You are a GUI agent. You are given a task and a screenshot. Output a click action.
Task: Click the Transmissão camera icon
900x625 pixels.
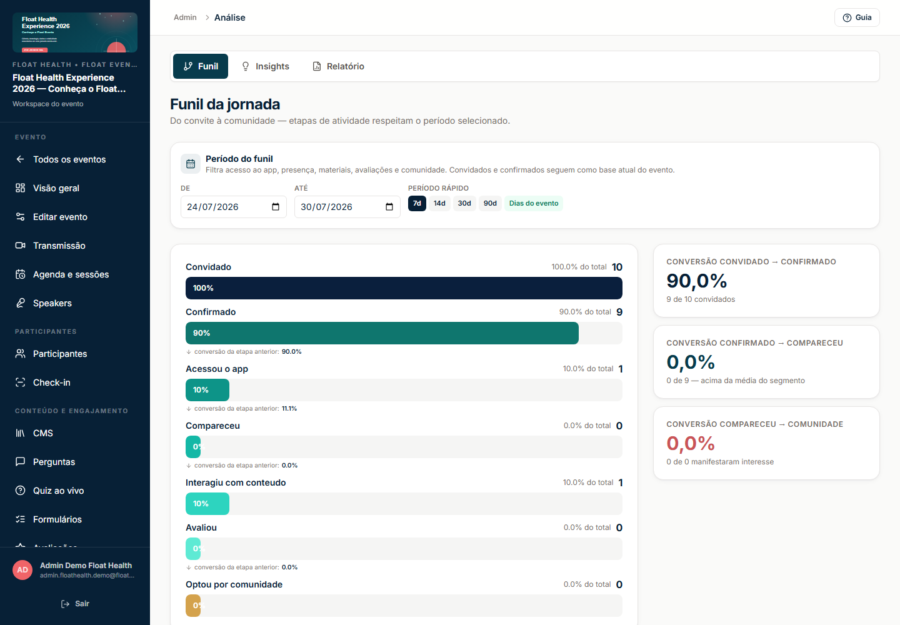pyautogui.click(x=20, y=246)
